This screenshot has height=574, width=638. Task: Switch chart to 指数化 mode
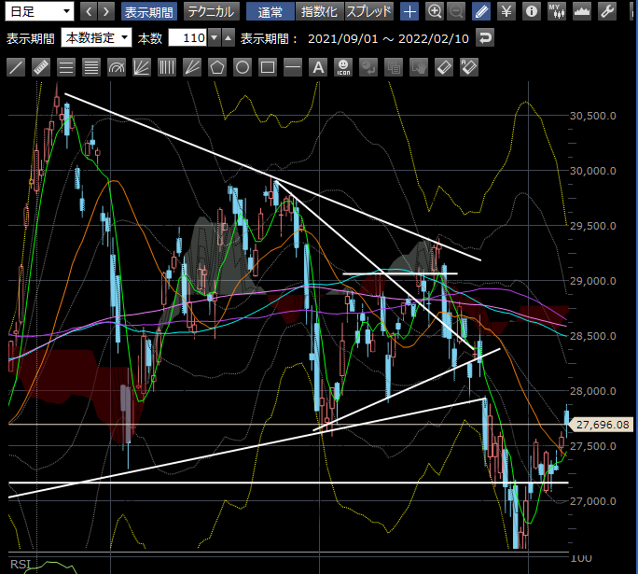[x=319, y=12]
